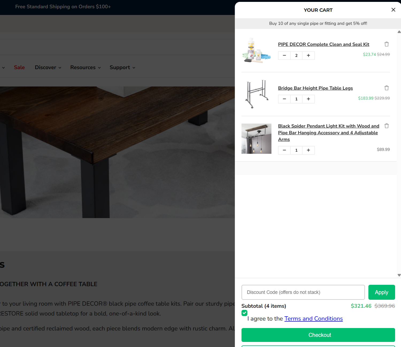Increase the Spider Pendant Light Kit quantity
Viewport: 401px width, 347px height.
pyautogui.click(x=308, y=150)
